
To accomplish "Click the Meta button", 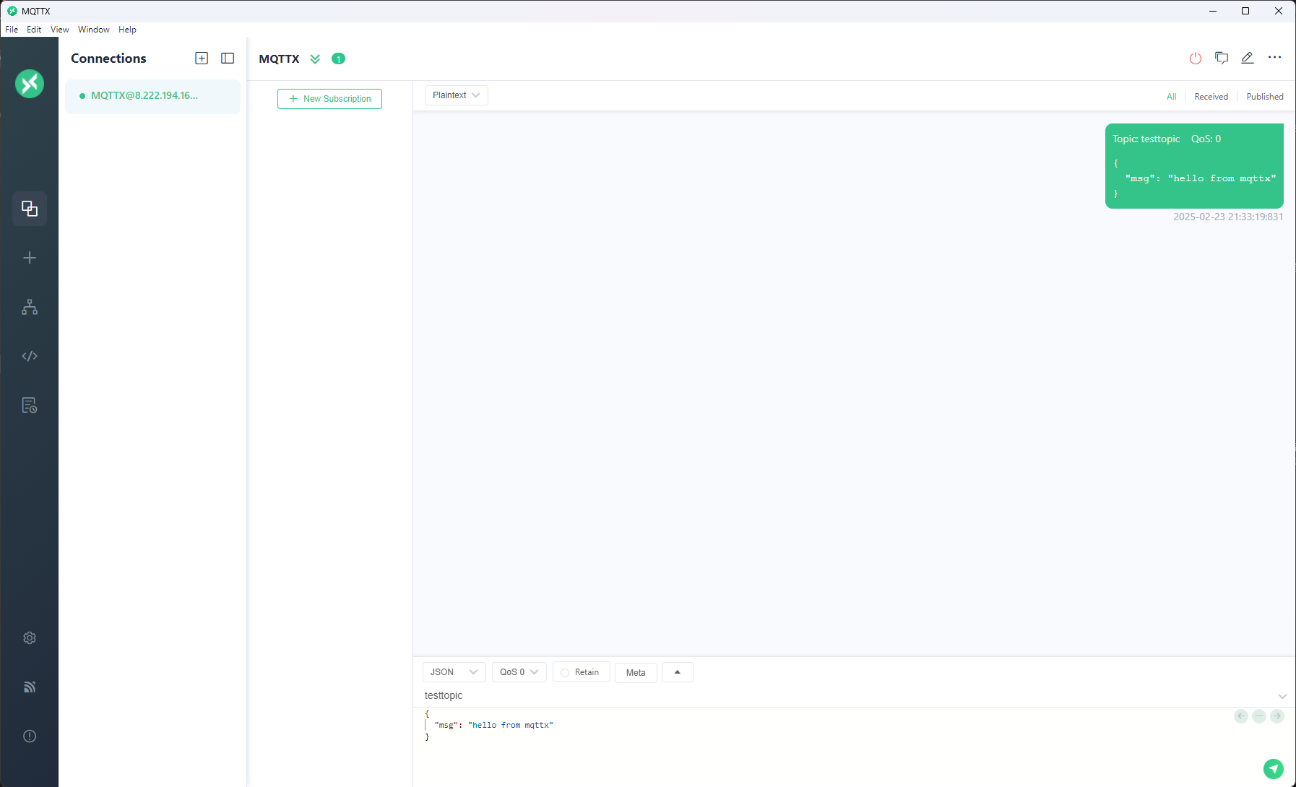I will (636, 672).
